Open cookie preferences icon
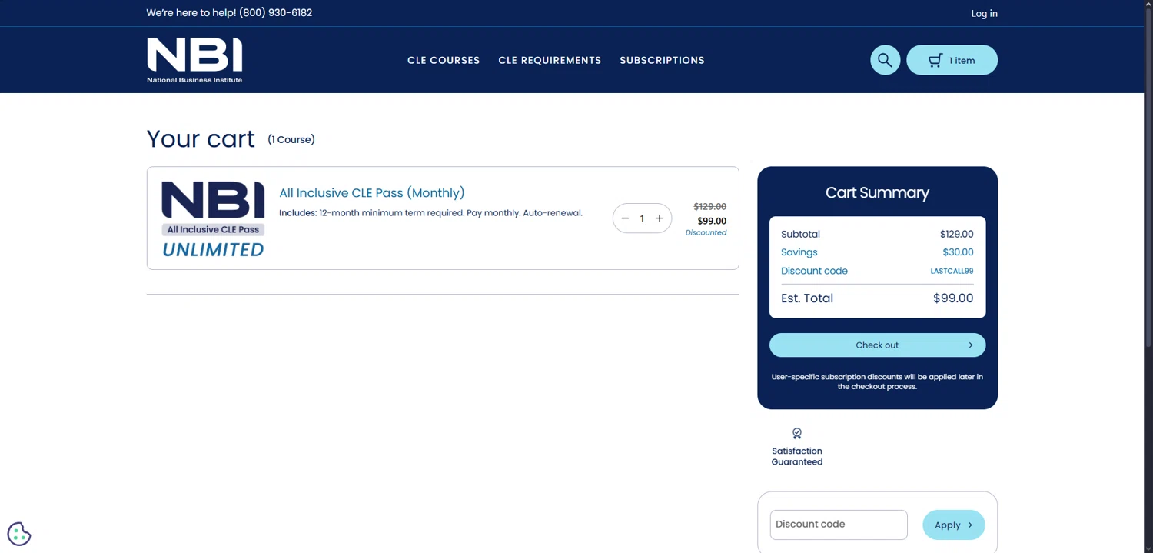The image size is (1153, 553). [x=19, y=534]
